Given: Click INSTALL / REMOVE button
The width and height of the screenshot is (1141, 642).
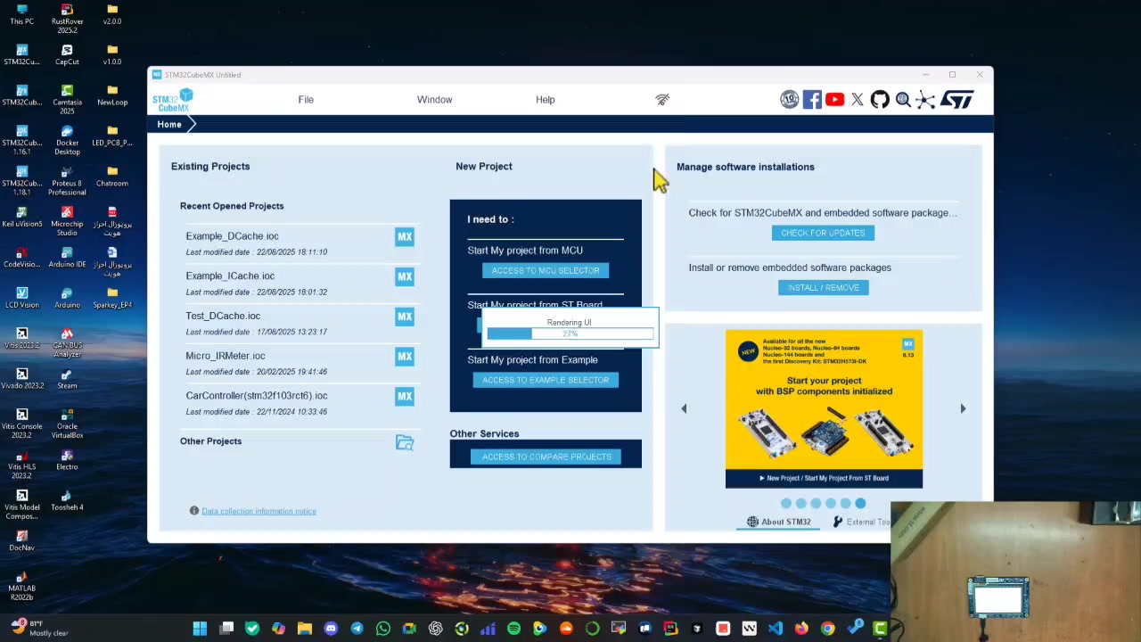Looking at the screenshot, I should pos(823,288).
